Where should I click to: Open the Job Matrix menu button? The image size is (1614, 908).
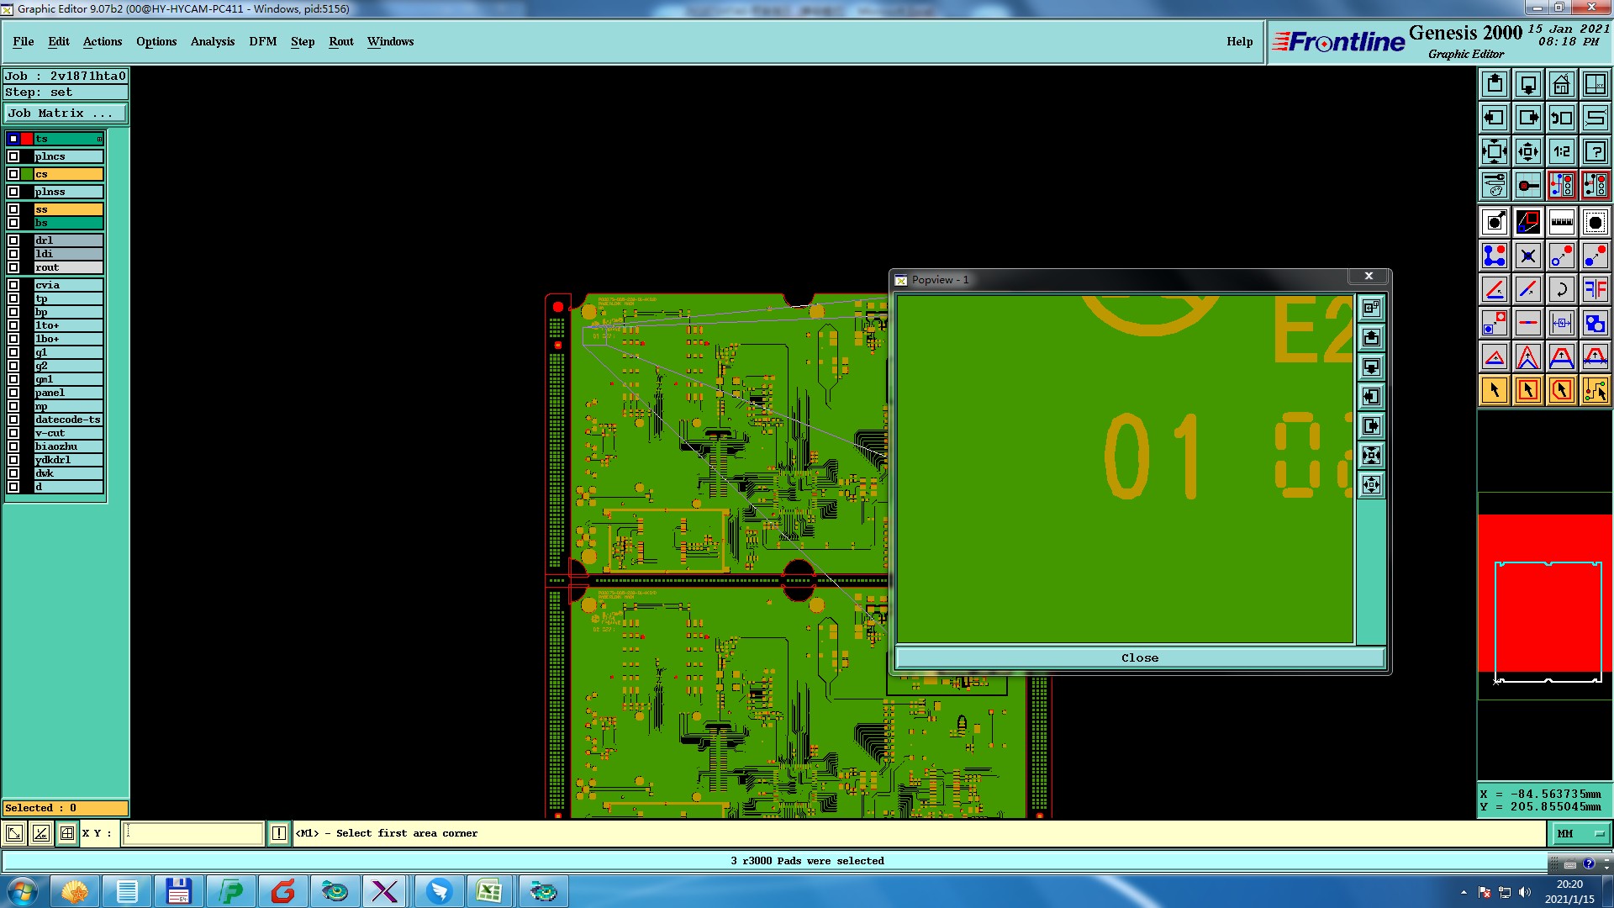point(66,113)
